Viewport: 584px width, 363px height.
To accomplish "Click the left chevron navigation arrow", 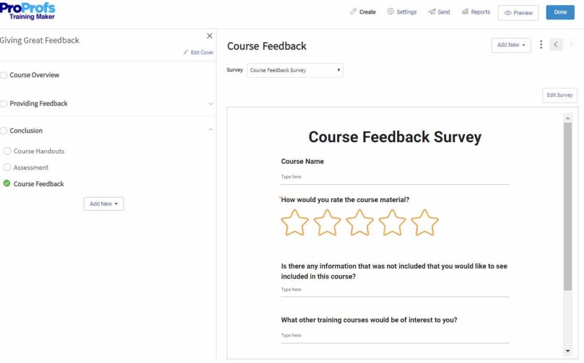I will pyautogui.click(x=556, y=45).
